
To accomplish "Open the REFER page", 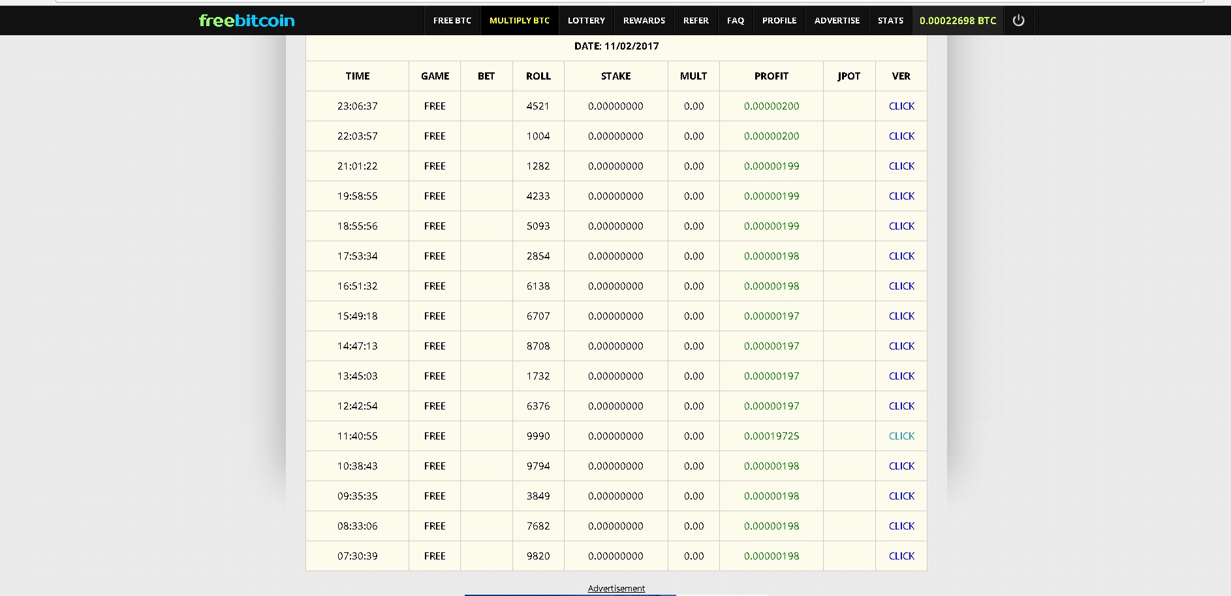I will tap(696, 21).
